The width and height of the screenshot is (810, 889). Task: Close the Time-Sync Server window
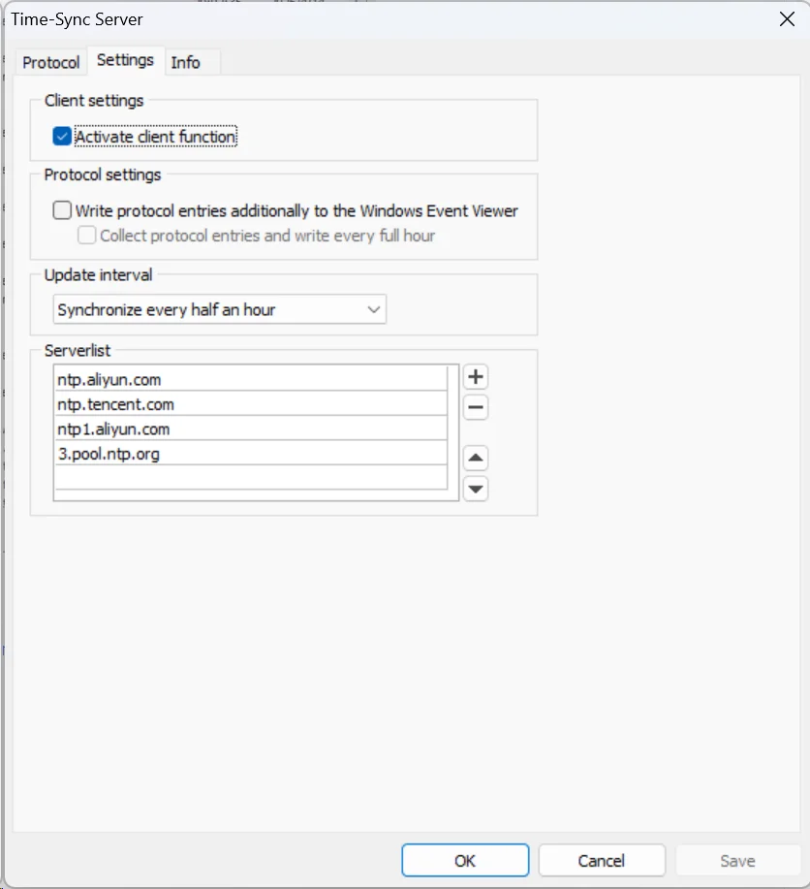click(x=787, y=19)
